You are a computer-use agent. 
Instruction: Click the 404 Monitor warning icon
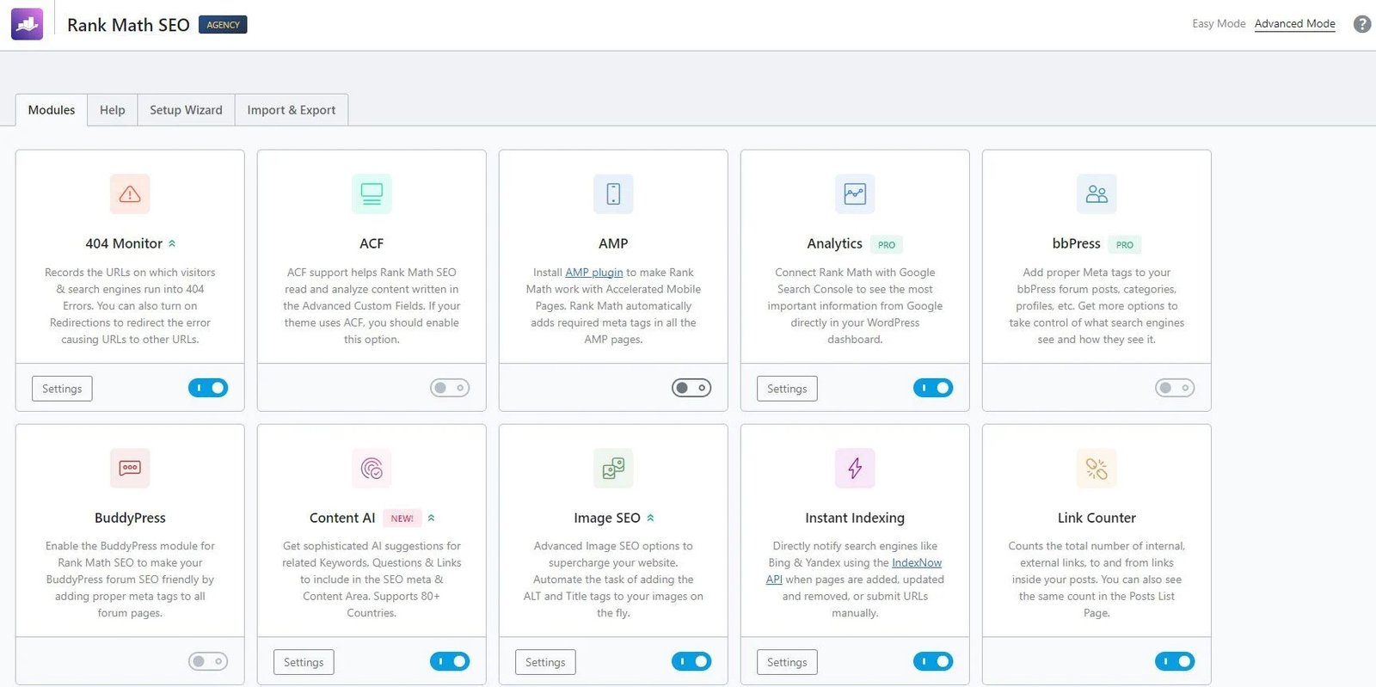tap(130, 193)
